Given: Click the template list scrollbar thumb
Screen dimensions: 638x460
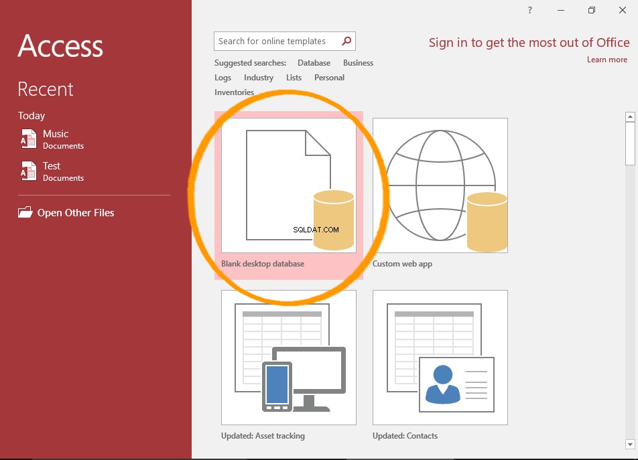Looking at the screenshot, I should click(x=630, y=143).
